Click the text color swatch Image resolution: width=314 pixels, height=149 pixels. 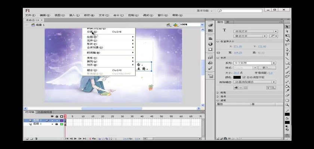click(237, 77)
